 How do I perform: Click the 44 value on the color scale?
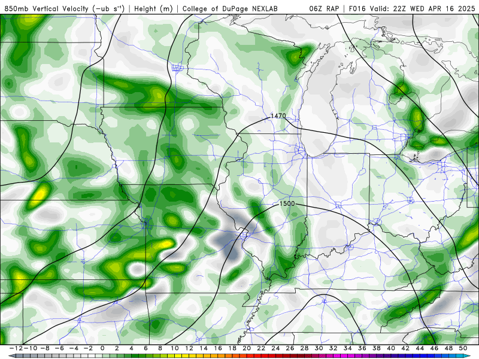(x=420, y=348)
